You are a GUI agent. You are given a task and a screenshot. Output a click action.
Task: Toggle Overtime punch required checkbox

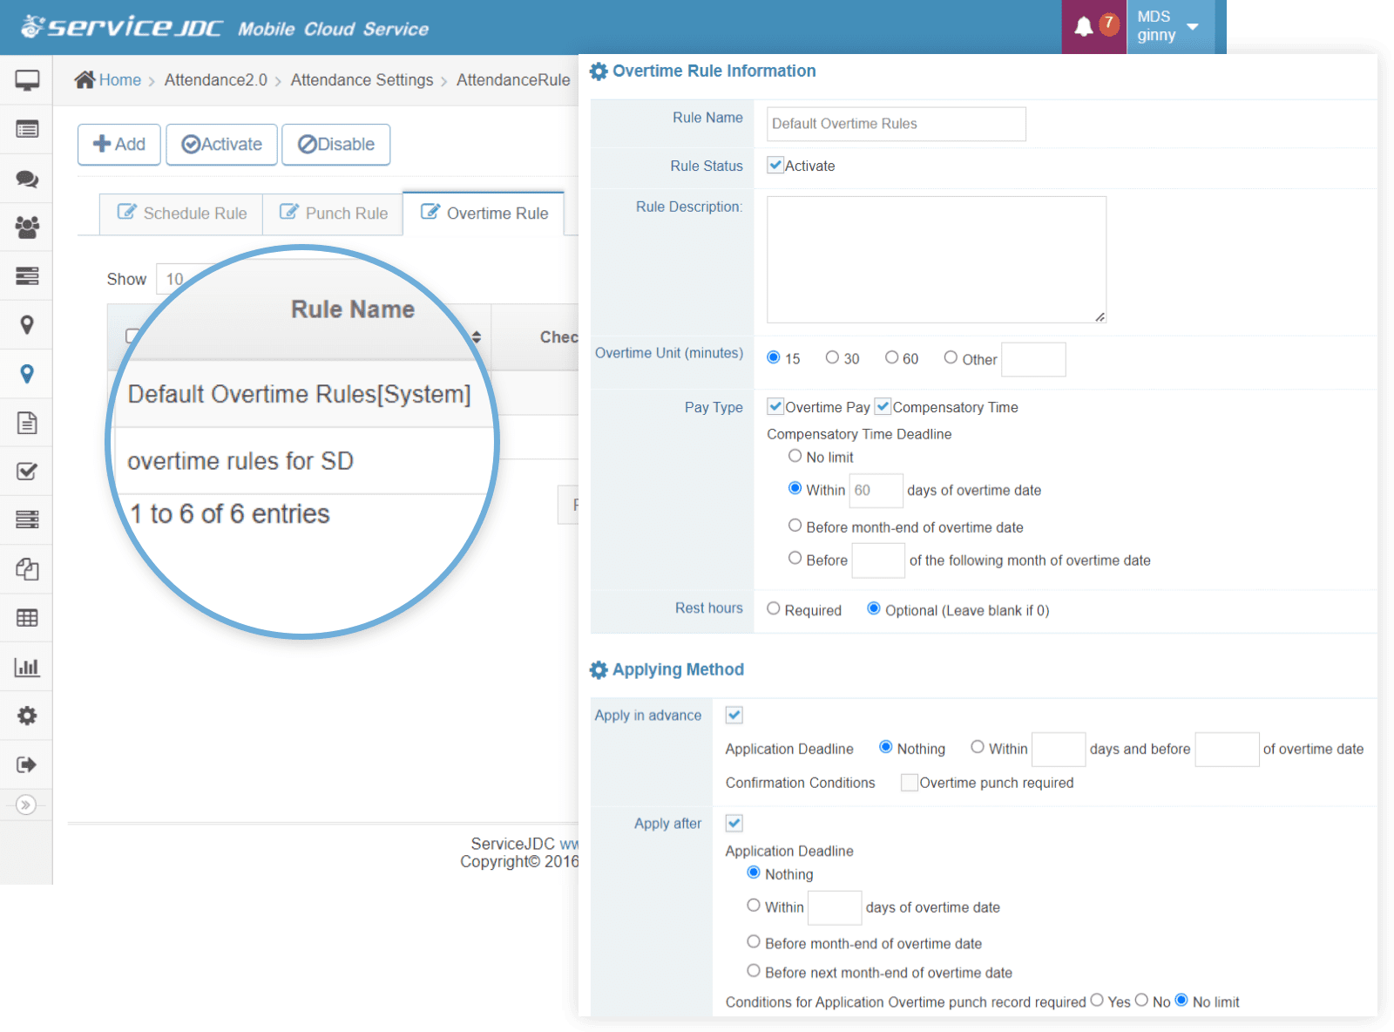tap(909, 782)
